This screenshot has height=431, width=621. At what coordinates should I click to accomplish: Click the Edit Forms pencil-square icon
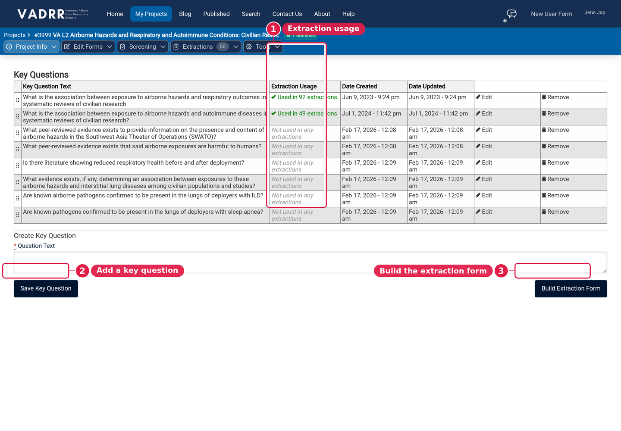pyautogui.click(x=67, y=47)
